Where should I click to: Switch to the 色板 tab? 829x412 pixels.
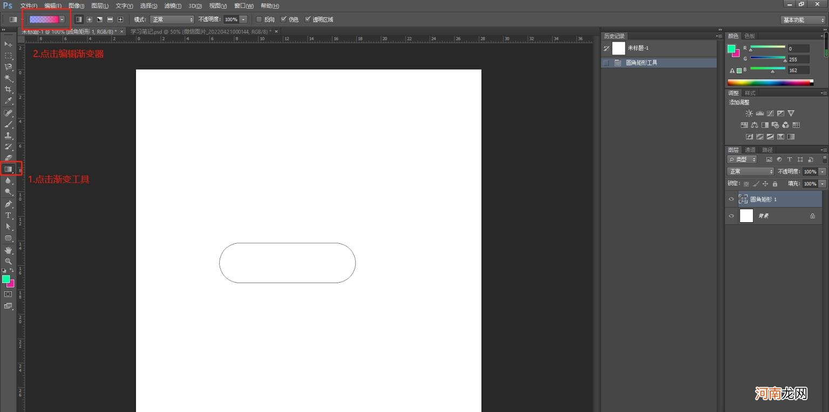click(750, 36)
